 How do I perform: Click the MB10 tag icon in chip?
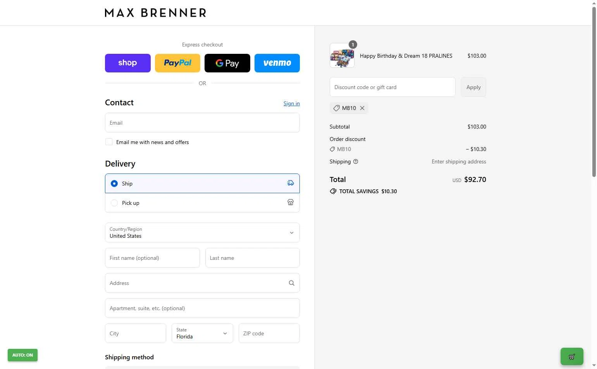click(x=336, y=108)
